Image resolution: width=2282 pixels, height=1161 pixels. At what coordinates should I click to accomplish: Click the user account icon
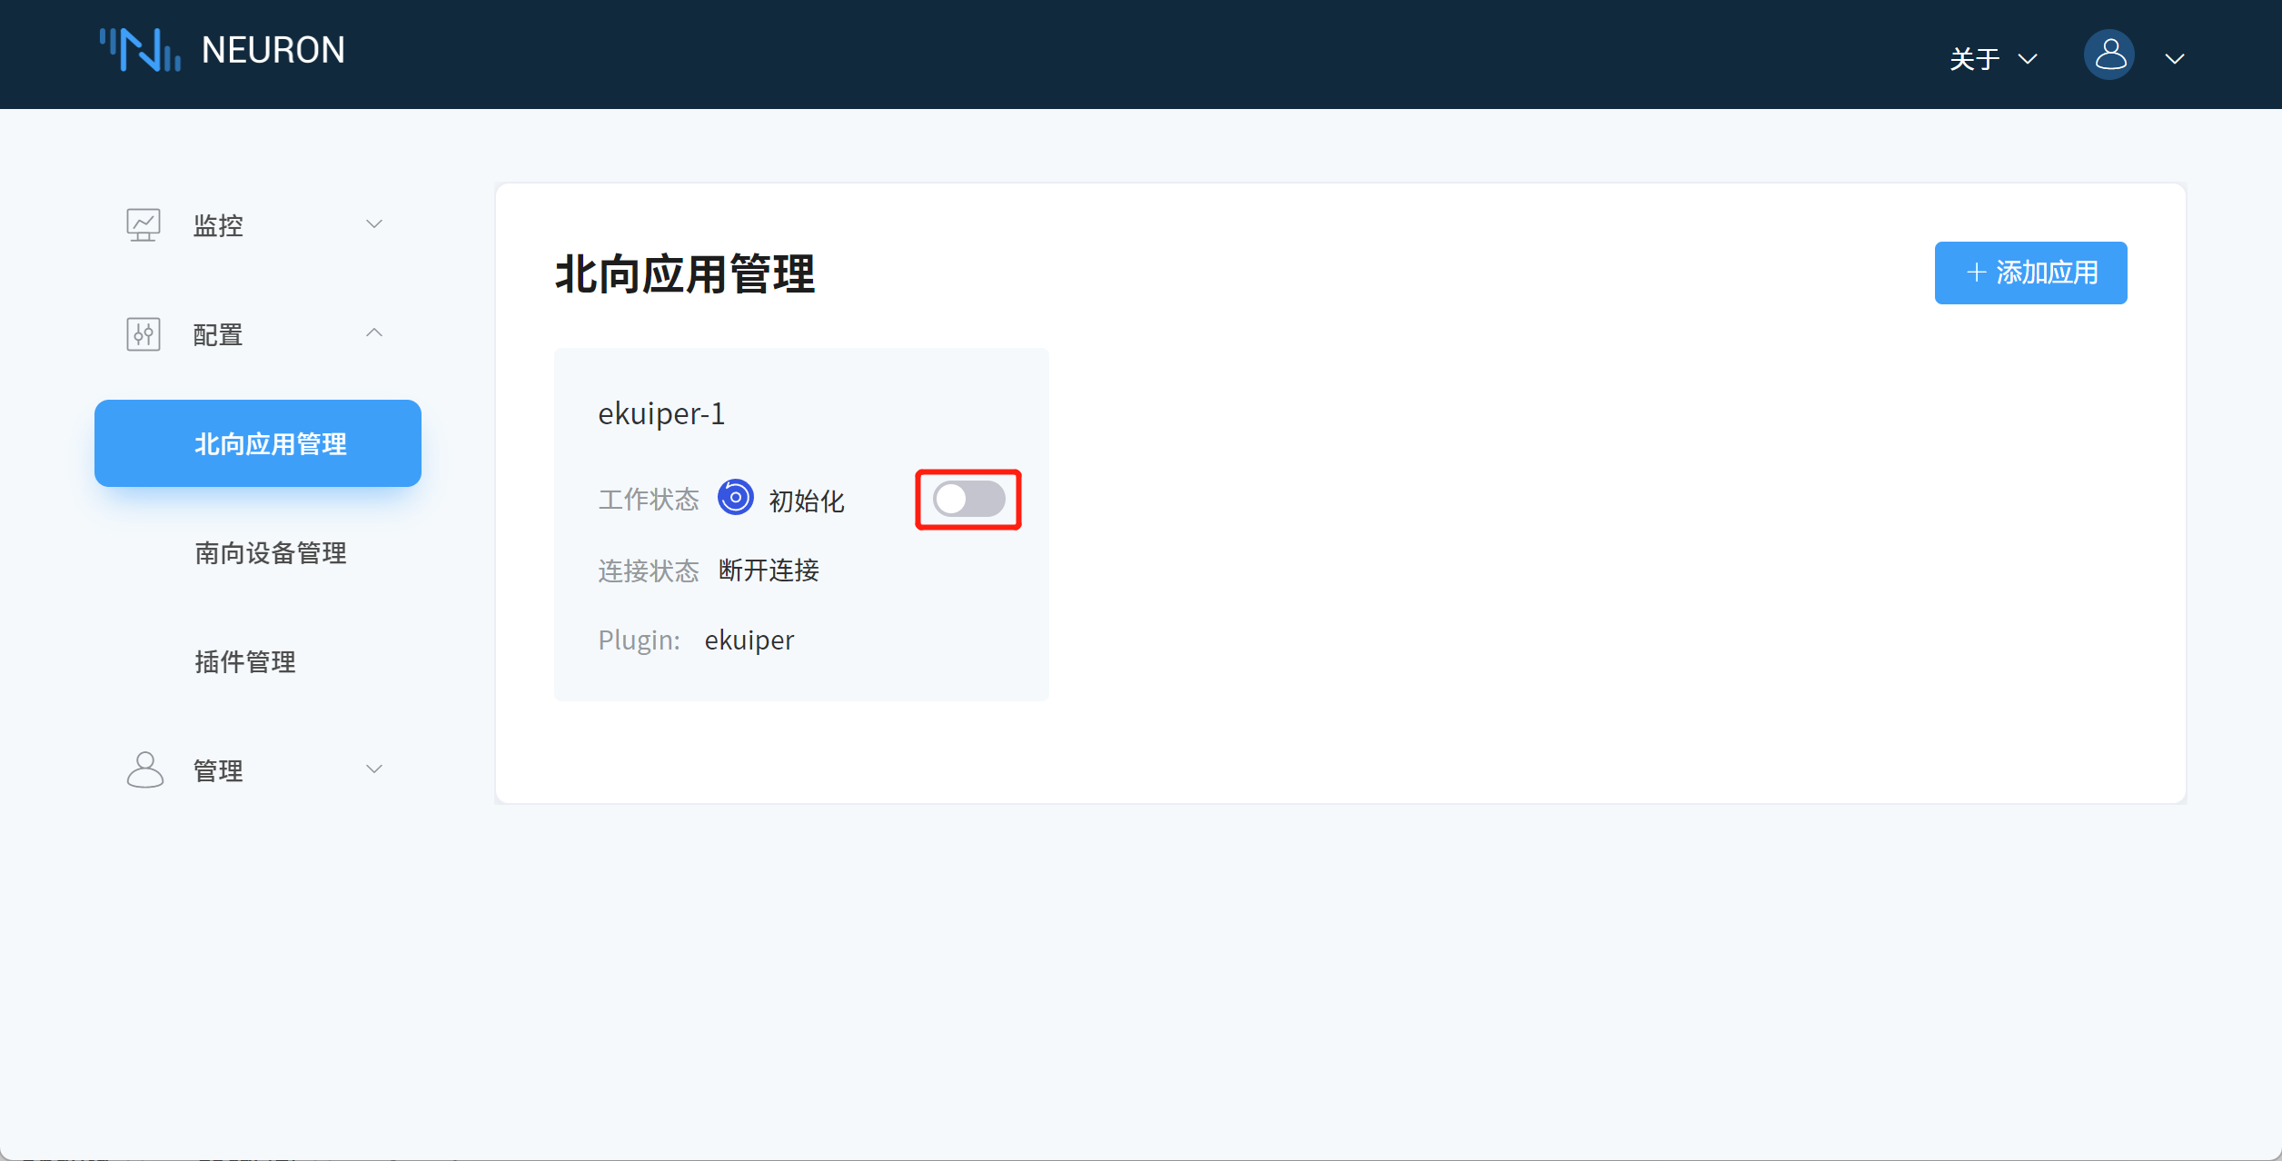[2104, 55]
